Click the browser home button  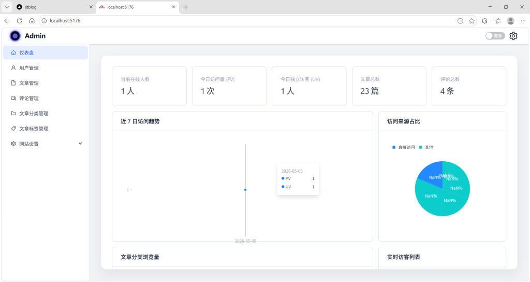(32, 21)
